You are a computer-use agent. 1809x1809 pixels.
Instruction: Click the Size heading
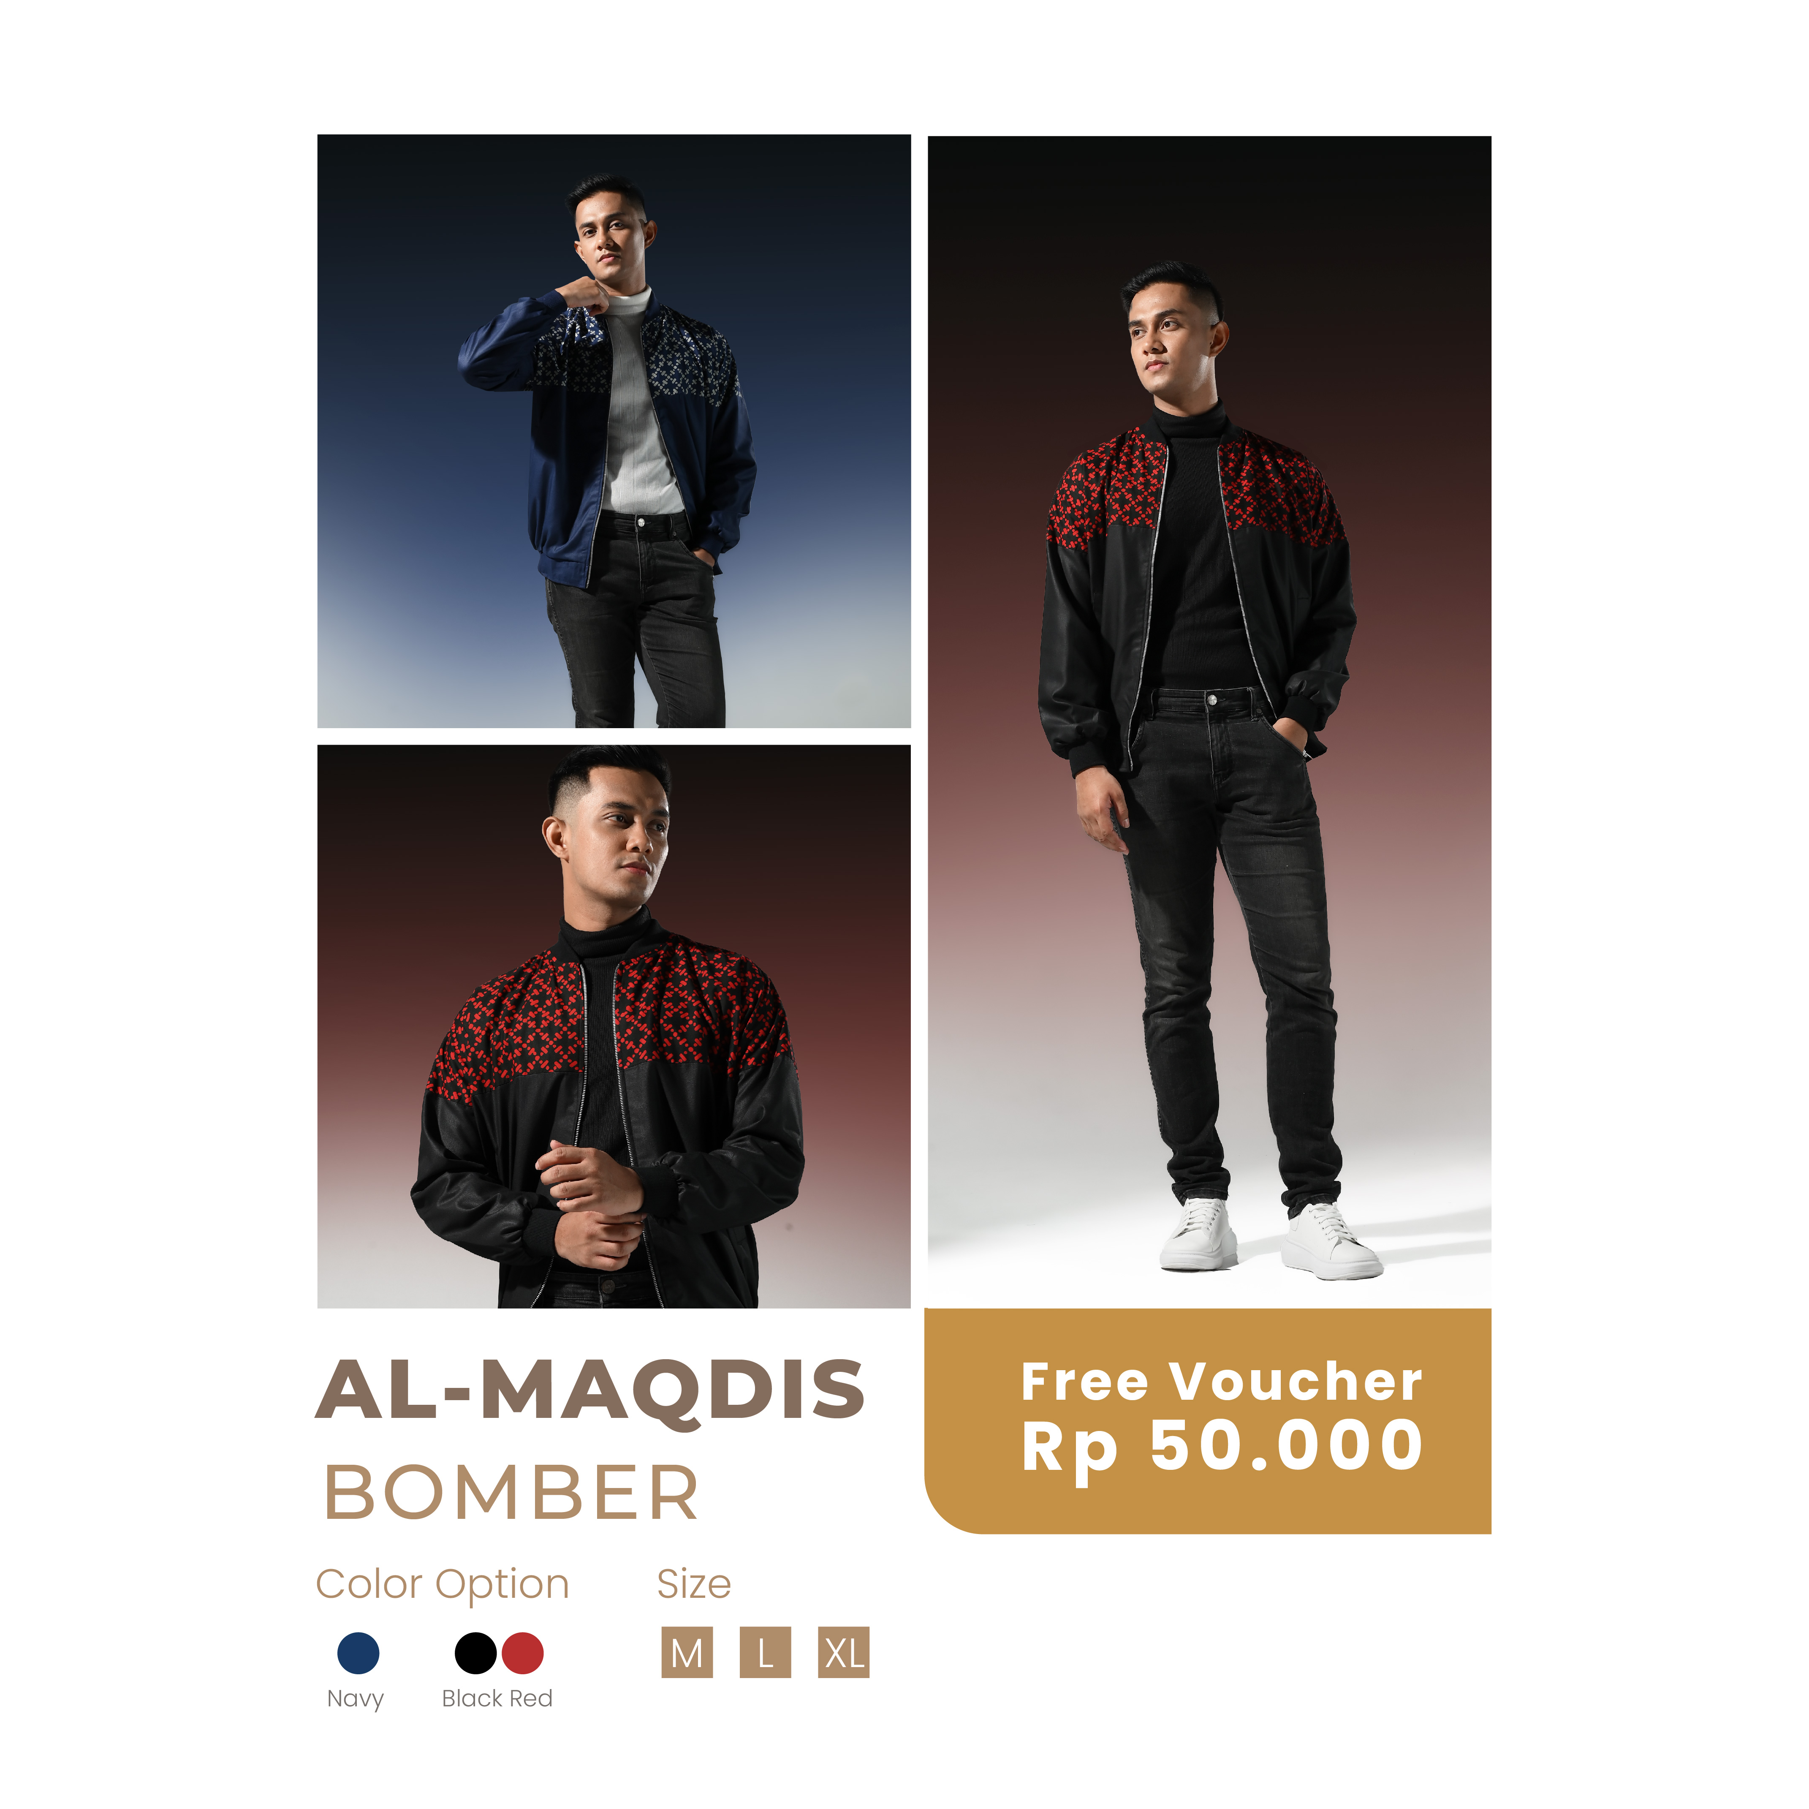click(694, 1583)
